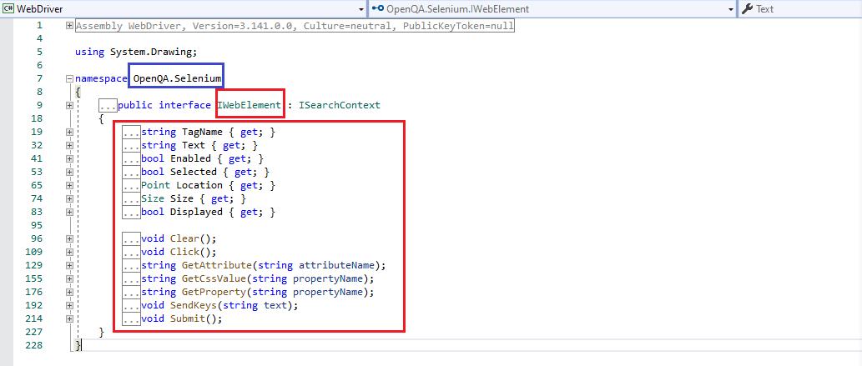Expand the outline on the void Click() line
862x366 pixels.
point(69,252)
